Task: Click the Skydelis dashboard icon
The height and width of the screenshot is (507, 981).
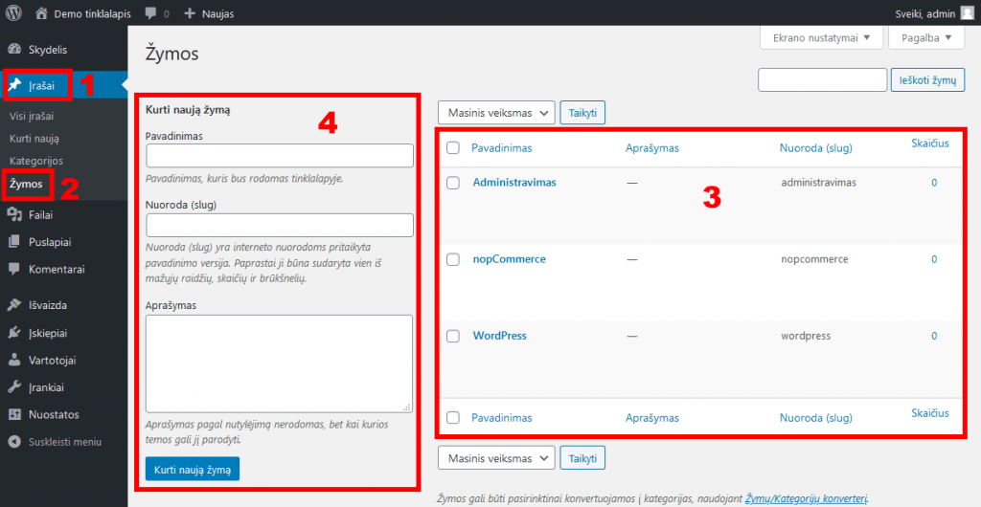Action: 15,50
